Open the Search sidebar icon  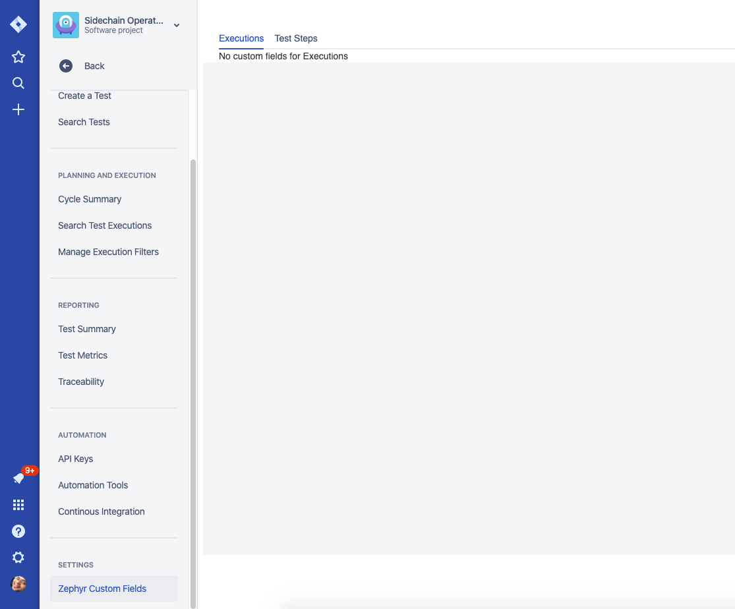pos(18,83)
